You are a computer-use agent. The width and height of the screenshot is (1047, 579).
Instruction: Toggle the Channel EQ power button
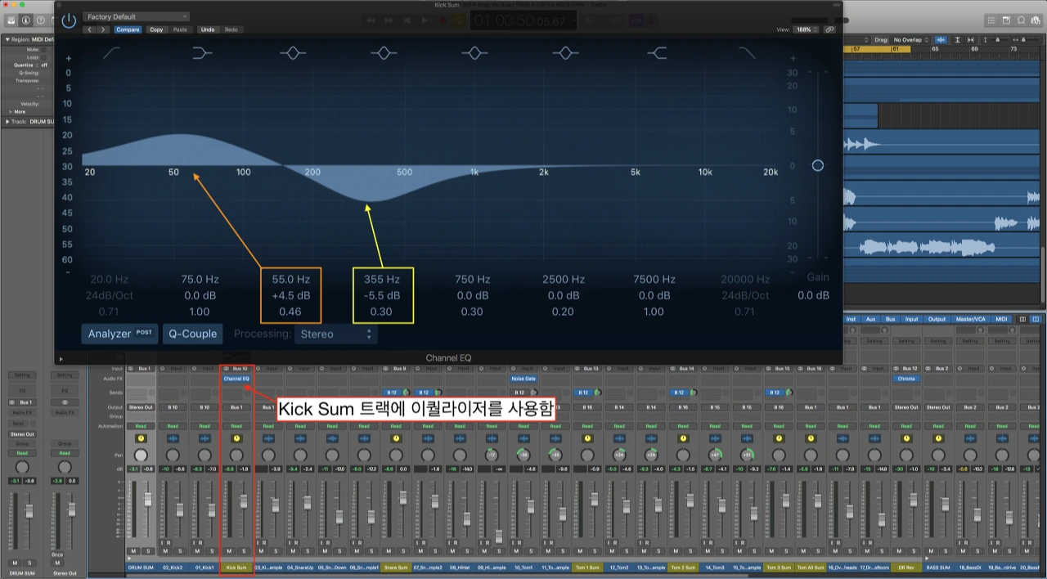(x=69, y=20)
